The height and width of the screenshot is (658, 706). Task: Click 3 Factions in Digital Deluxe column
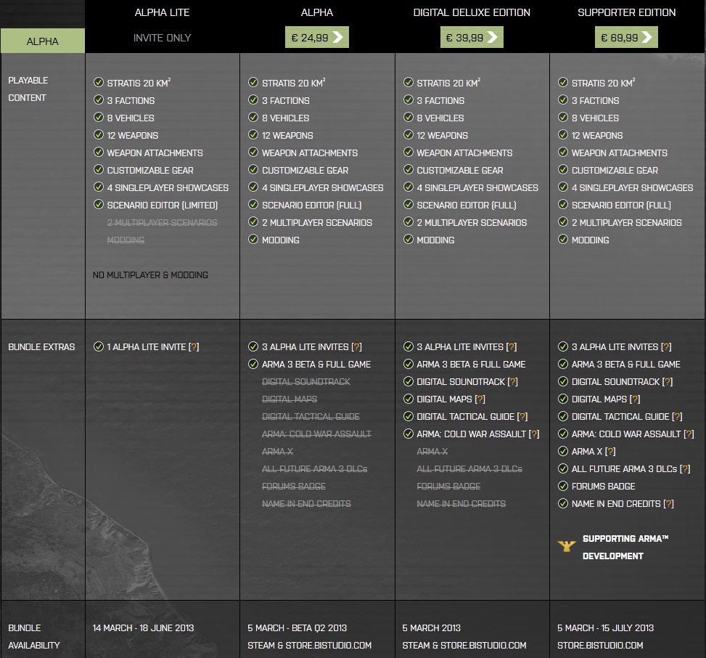pyautogui.click(x=441, y=100)
